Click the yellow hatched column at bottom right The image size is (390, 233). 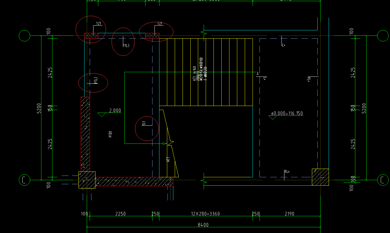tap(320, 177)
